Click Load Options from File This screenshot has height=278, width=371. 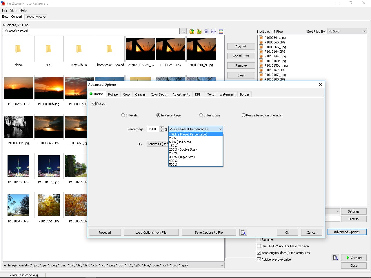pos(151,233)
